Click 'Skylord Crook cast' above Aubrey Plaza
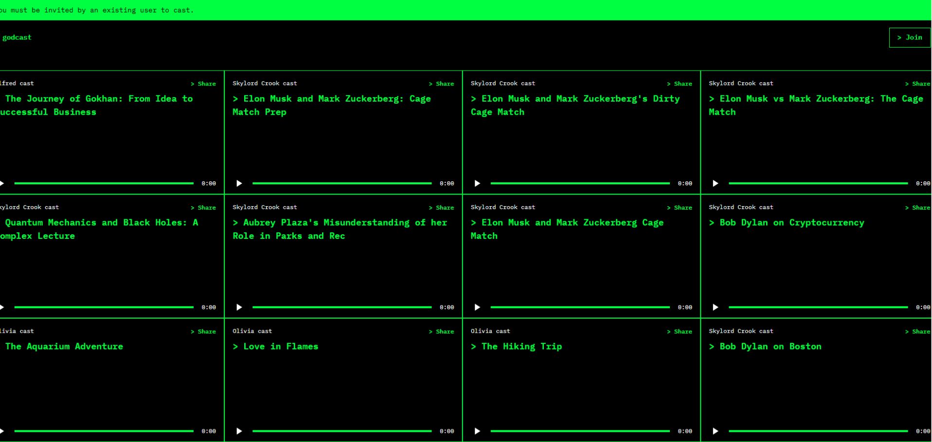The width and height of the screenshot is (932, 442). (x=265, y=207)
